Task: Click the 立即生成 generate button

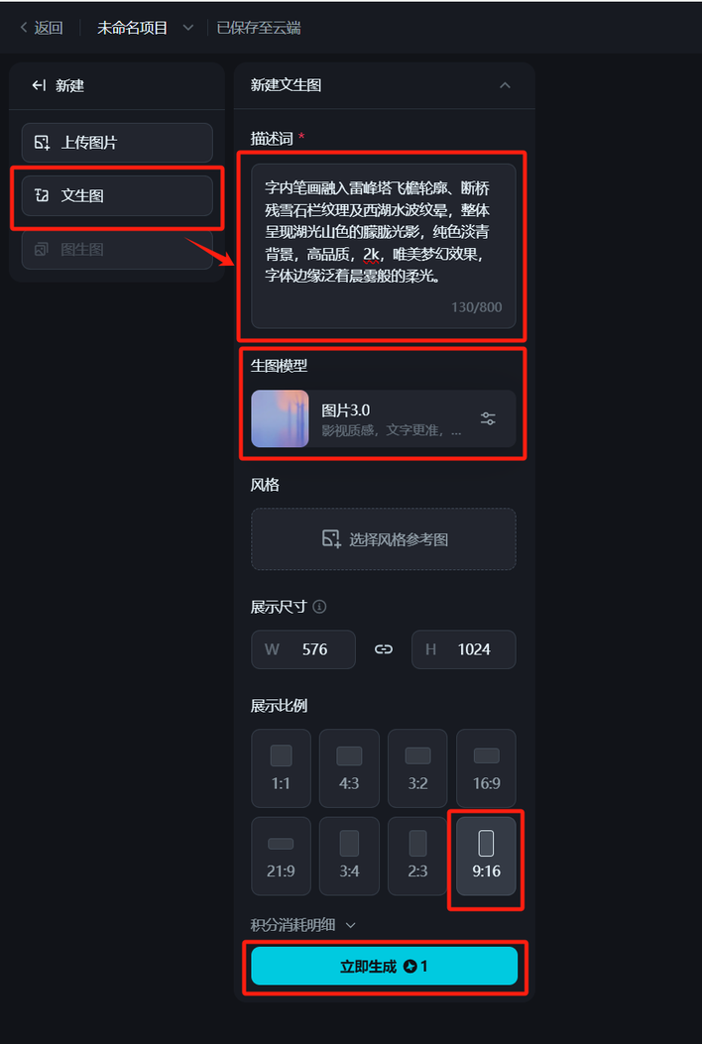Action: (385, 966)
